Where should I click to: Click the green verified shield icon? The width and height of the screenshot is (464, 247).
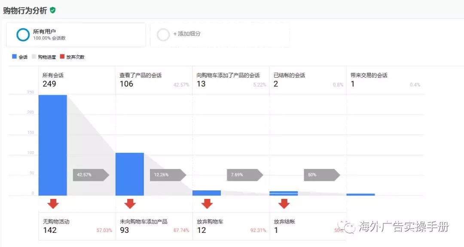tap(53, 10)
